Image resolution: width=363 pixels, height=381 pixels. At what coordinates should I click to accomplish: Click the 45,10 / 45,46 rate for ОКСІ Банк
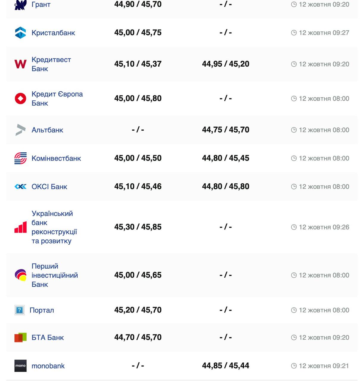click(138, 187)
